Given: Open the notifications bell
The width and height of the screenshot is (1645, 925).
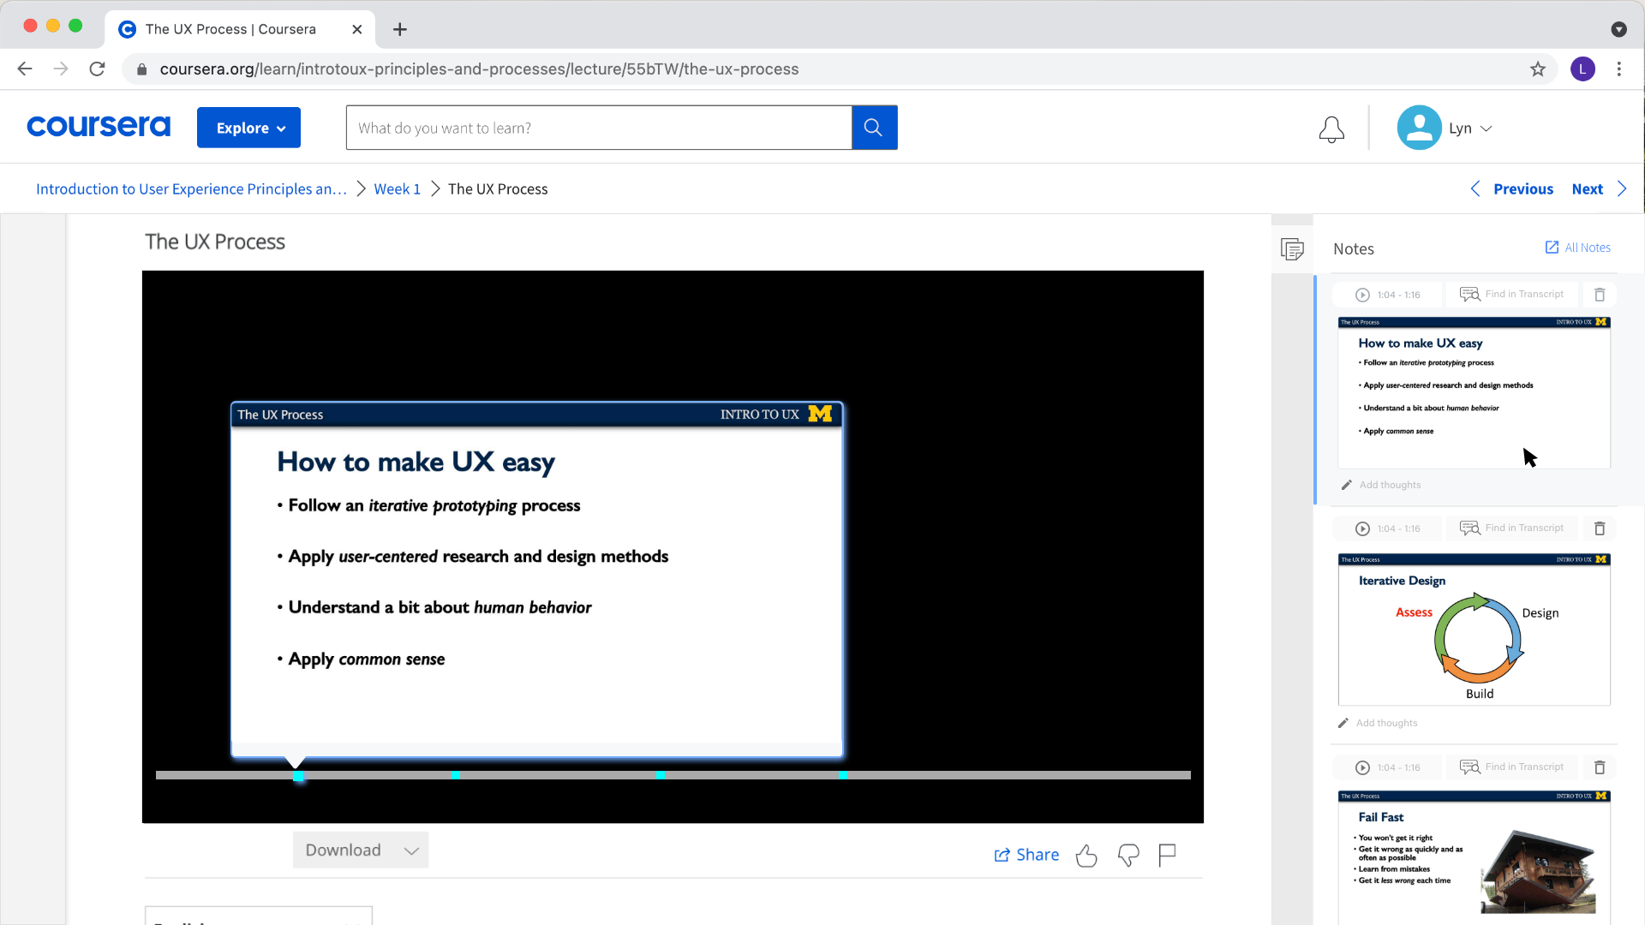Looking at the screenshot, I should (x=1331, y=128).
